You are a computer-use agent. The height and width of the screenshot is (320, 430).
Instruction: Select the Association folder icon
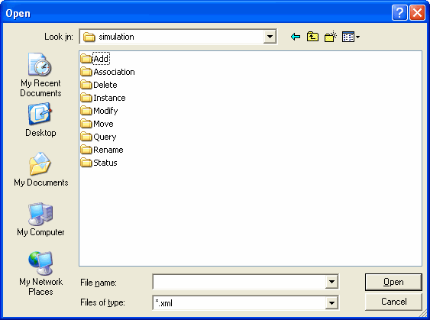coord(86,72)
